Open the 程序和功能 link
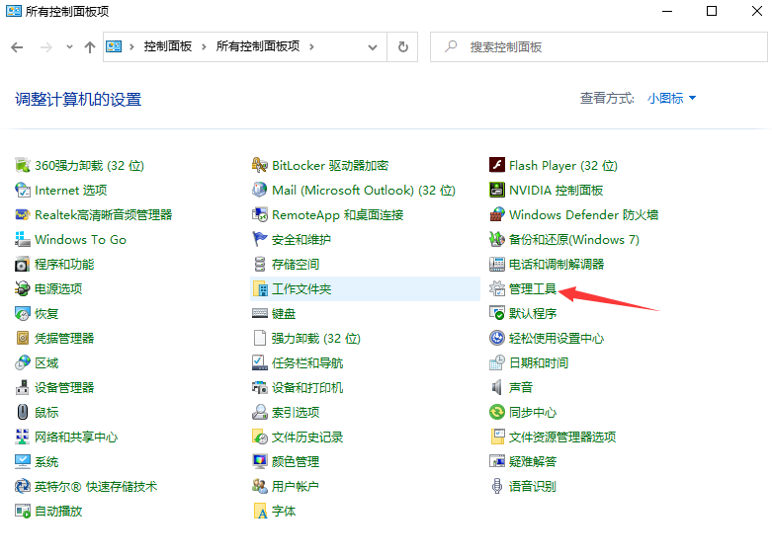 point(64,265)
